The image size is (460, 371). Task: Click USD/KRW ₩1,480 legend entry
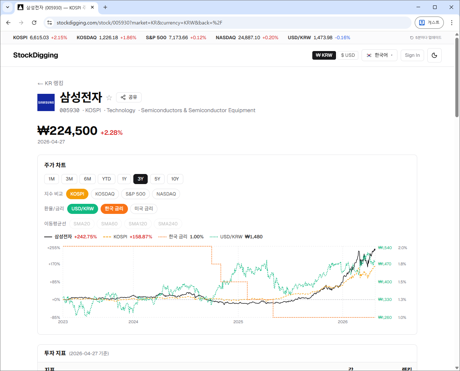click(x=236, y=237)
